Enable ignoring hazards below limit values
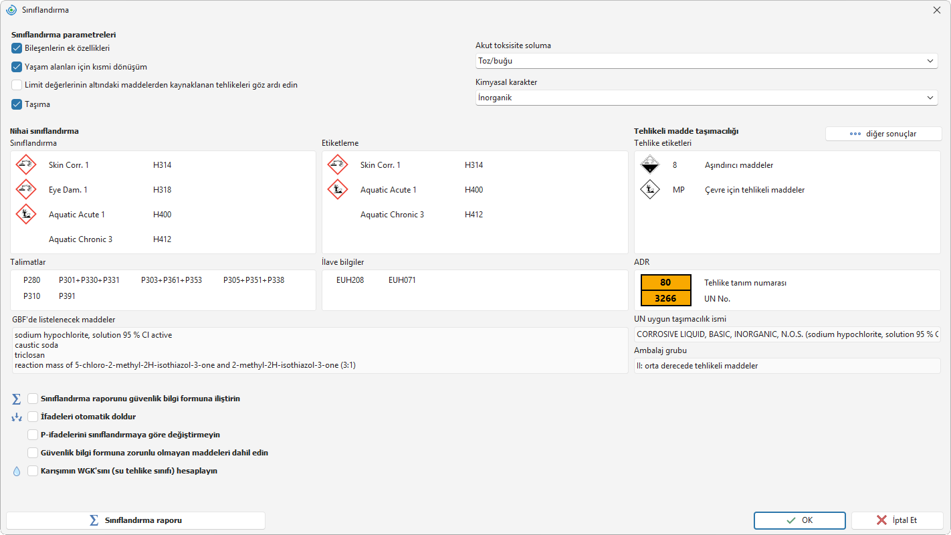Image resolution: width=951 pixels, height=535 pixels. [17, 85]
